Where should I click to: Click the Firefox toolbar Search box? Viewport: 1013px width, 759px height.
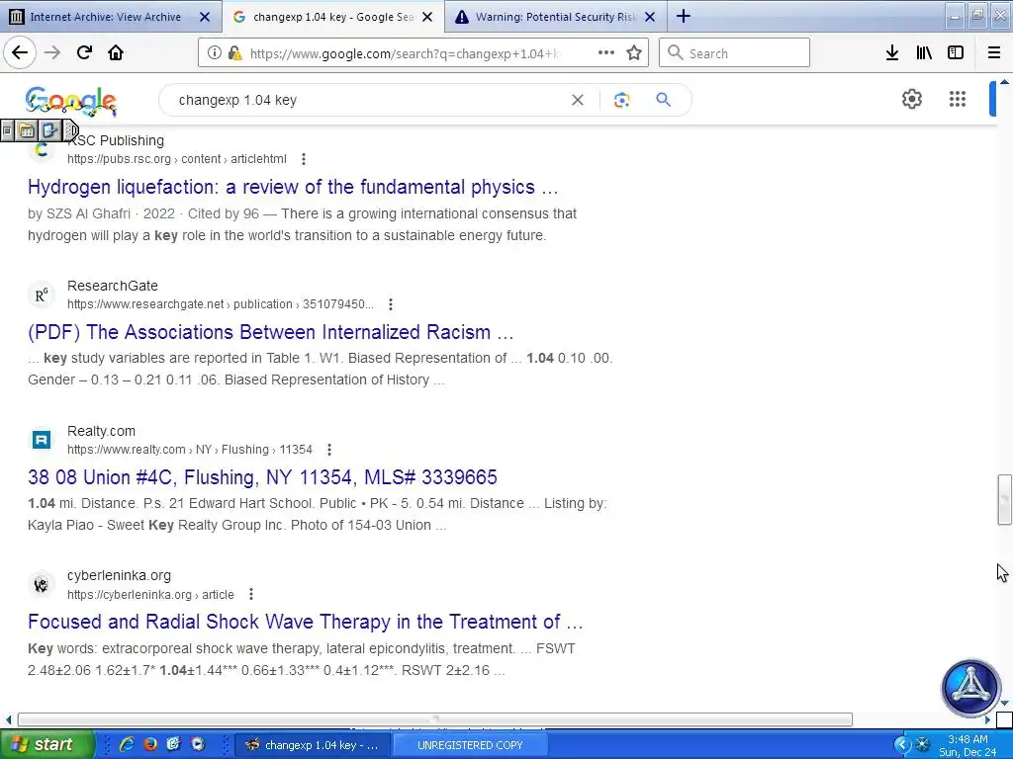734,53
